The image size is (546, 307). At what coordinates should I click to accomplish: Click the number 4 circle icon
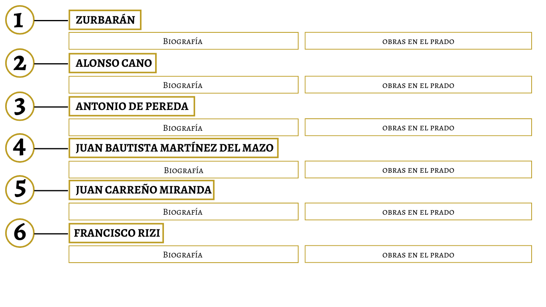20,148
